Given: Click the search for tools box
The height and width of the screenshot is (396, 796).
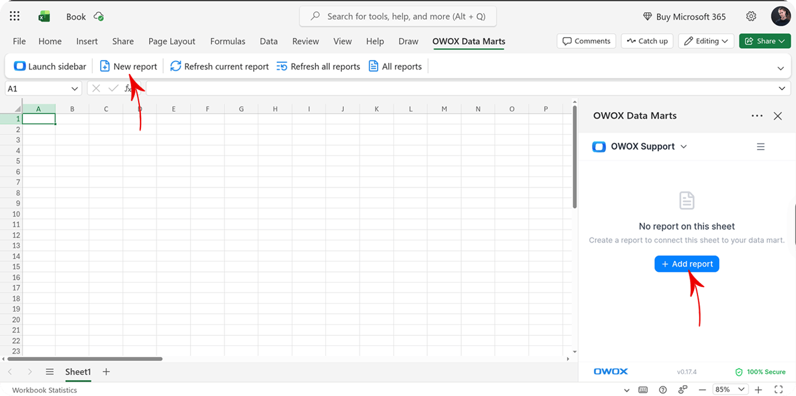Looking at the screenshot, I should pyautogui.click(x=398, y=16).
